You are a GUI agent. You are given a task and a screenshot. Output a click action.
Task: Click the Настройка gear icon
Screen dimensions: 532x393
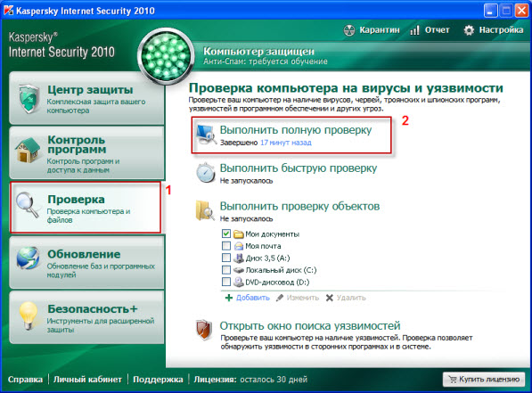tap(469, 30)
